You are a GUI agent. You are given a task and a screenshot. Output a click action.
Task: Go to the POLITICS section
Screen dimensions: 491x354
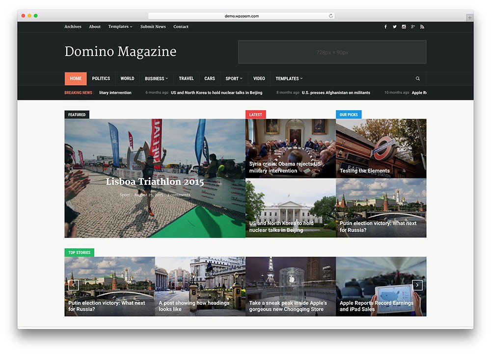101,78
